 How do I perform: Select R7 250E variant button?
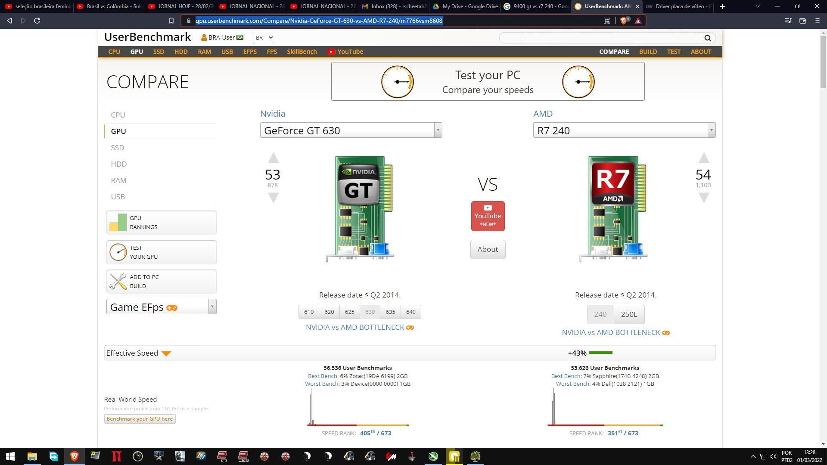click(x=629, y=314)
